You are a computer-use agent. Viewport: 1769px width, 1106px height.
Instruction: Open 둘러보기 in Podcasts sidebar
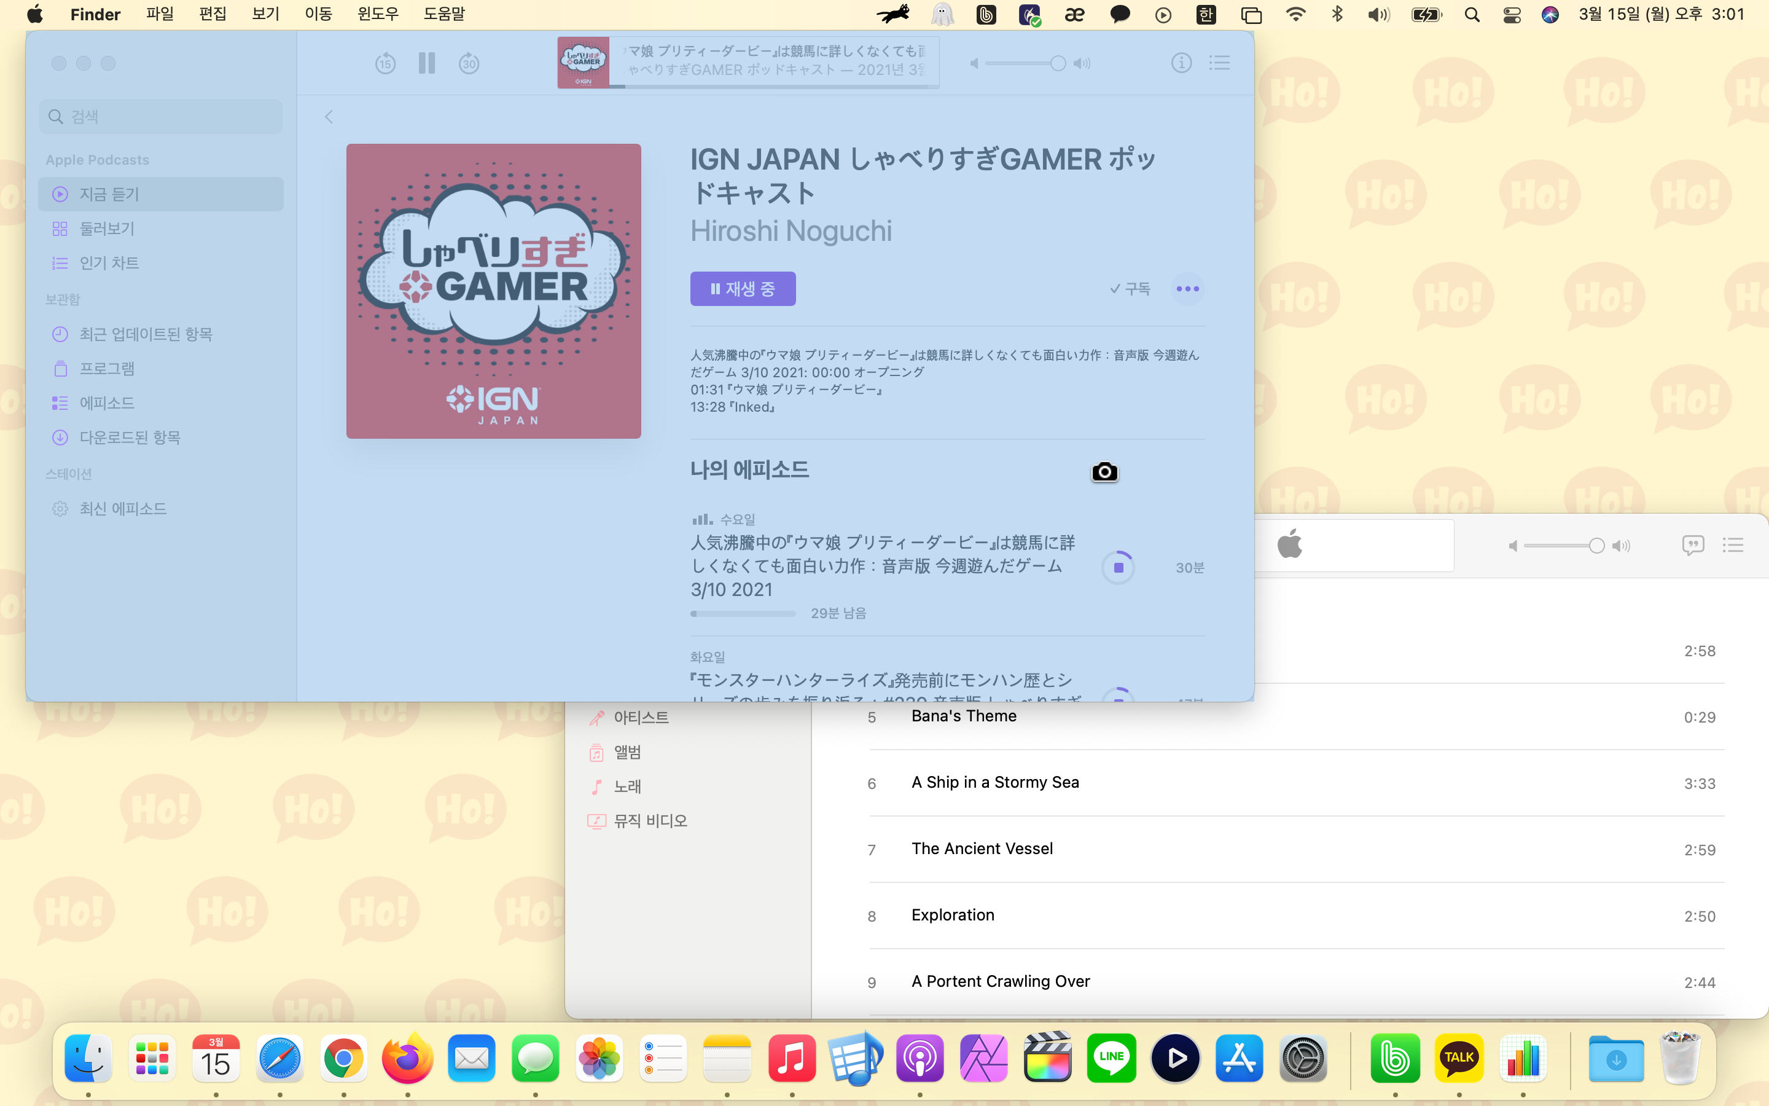[x=161, y=228]
